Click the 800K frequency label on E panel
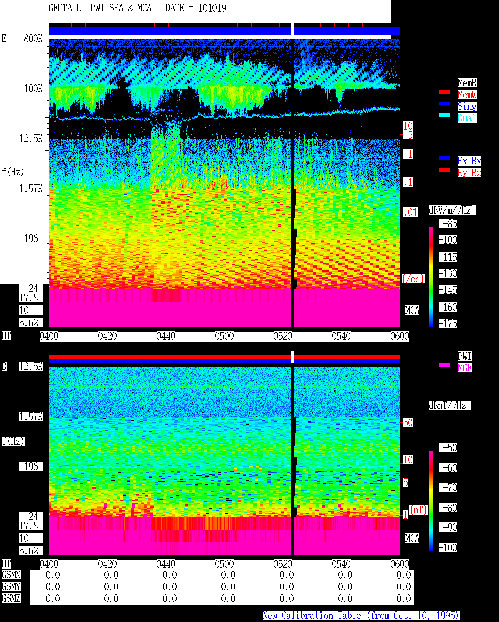499x622 pixels. (33, 38)
